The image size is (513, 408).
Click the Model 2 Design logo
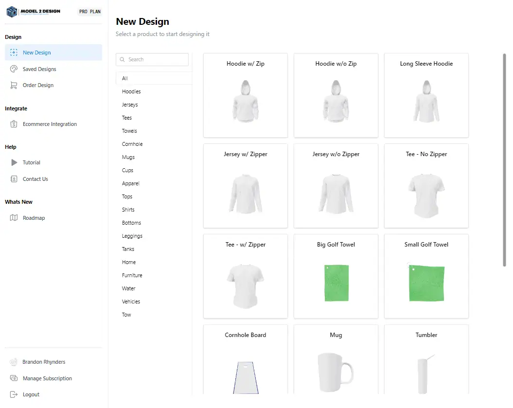pos(33,11)
